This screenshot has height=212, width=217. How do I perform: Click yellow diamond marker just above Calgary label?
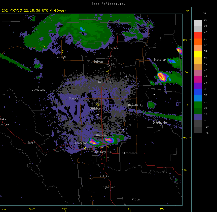pos(102,148)
